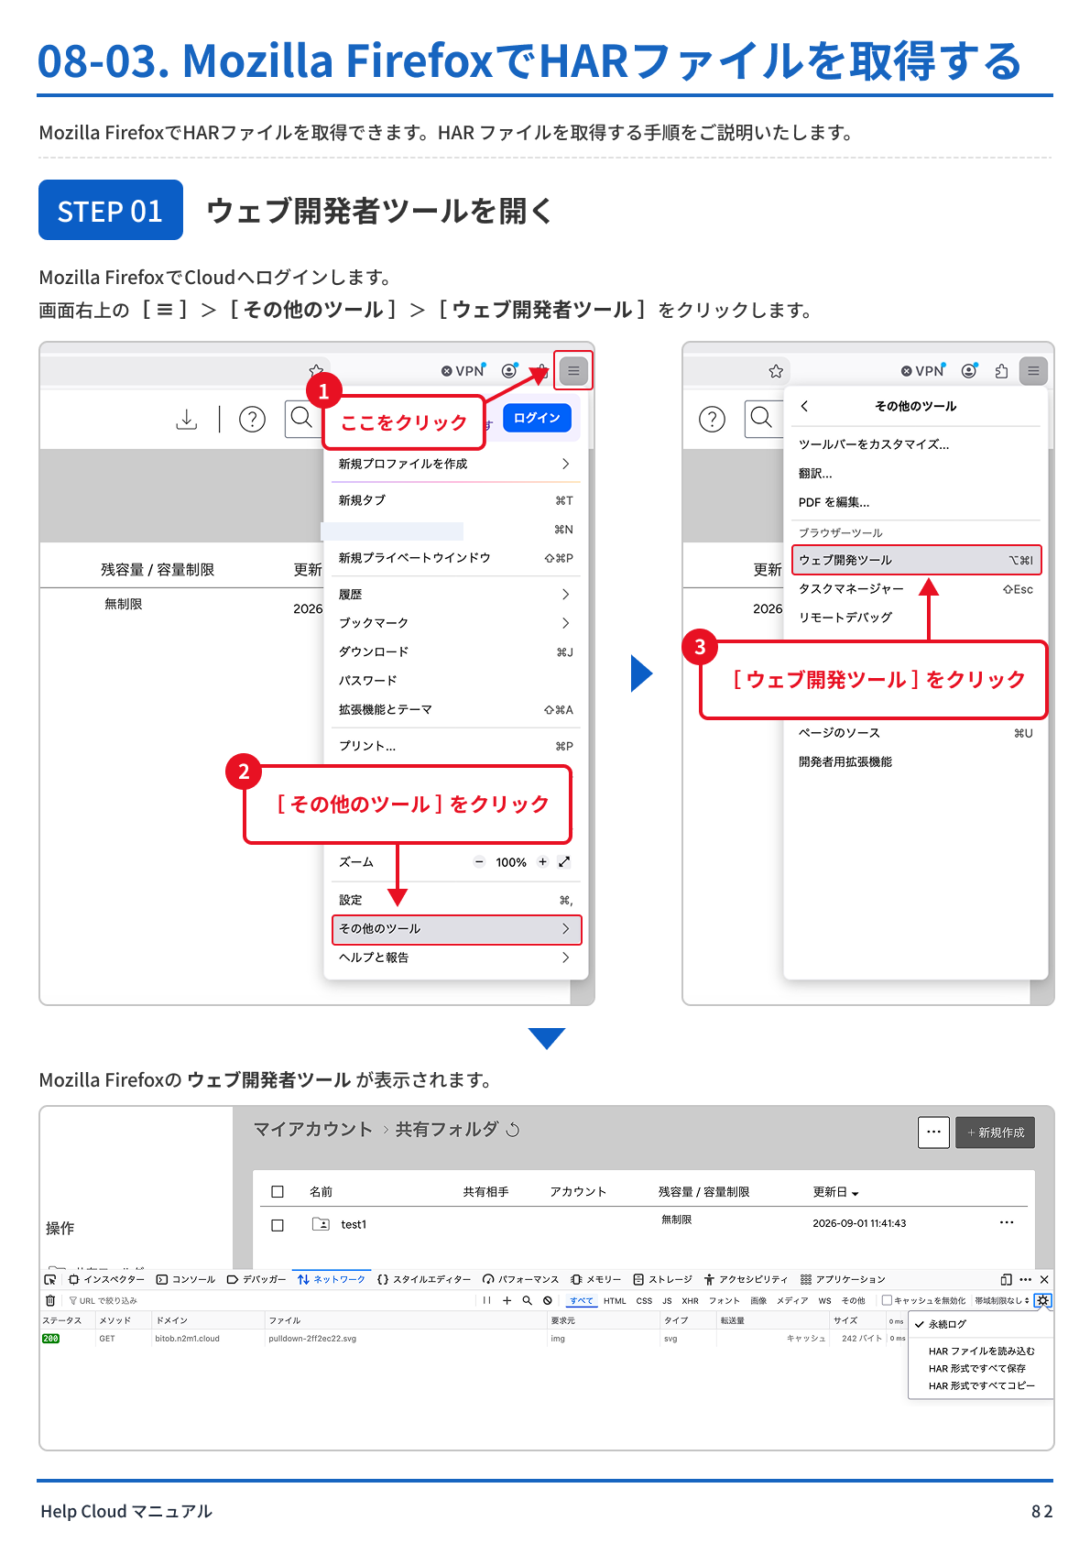Click the search magnifier in the left screenshot
This screenshot has width=1090, height=1543.
coord(301,418)
